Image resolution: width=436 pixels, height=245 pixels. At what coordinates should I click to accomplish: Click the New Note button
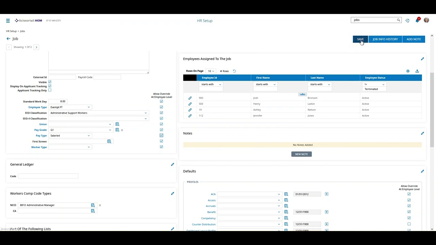(x=301, y=154)
